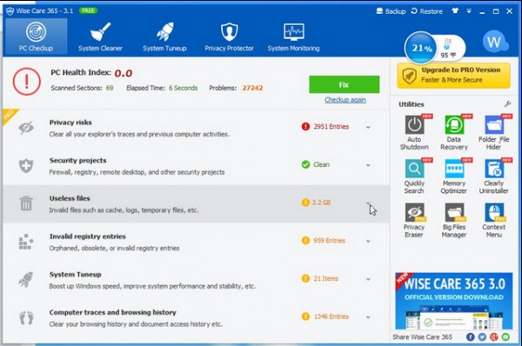Share Wise Care 365 on Google Plus

pos(493,337)
